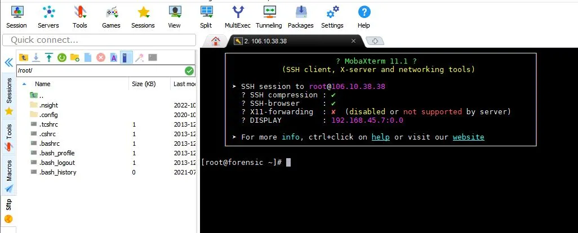Open the Session toolbar button
The width and height of the screenshot is (578, 233).
(x=16, y=17)
